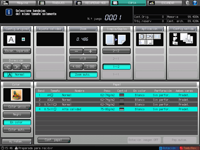The width and height of the screenshot is (200, 150).
Task: Set zoom to x1,0
Action: point(83,59)
